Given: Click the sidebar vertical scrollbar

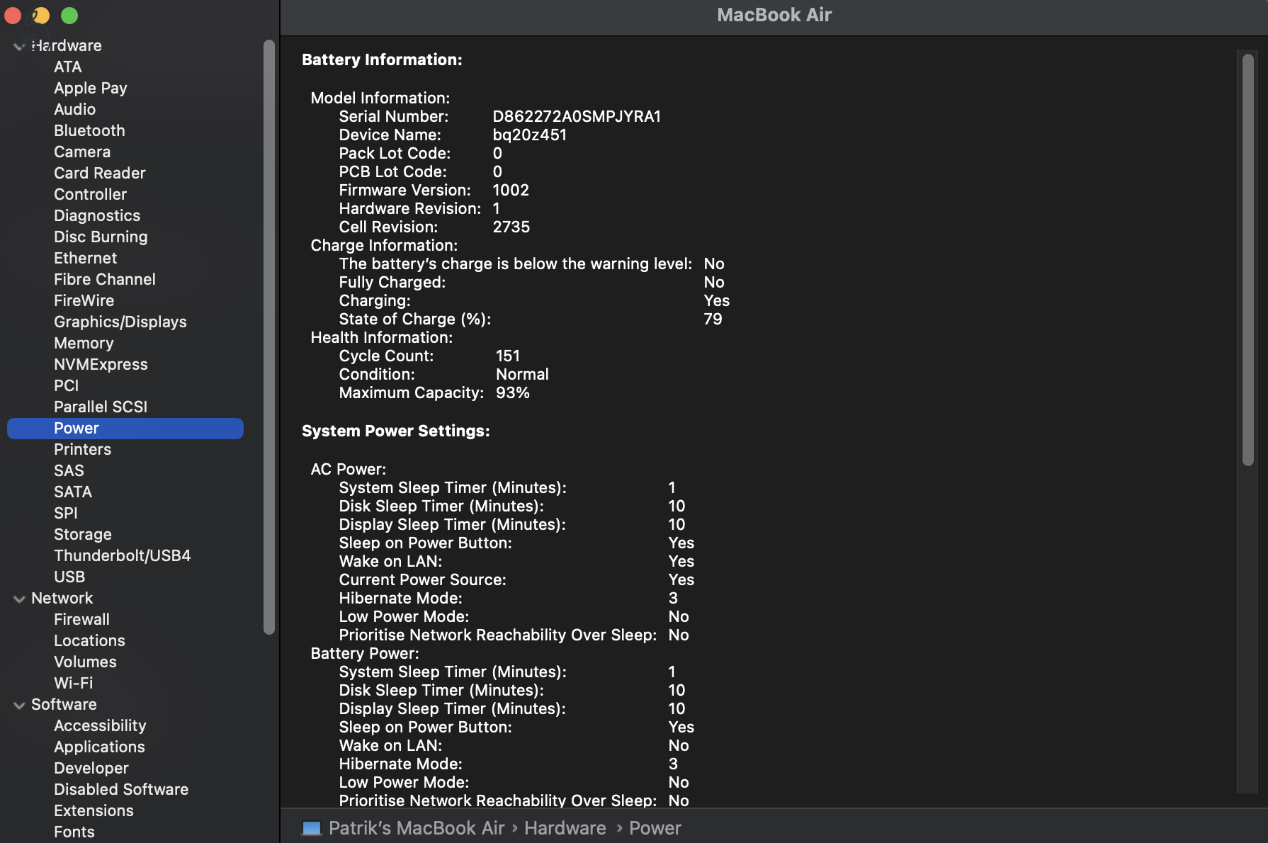Looking at the screenshot, I should pos(269,337).
